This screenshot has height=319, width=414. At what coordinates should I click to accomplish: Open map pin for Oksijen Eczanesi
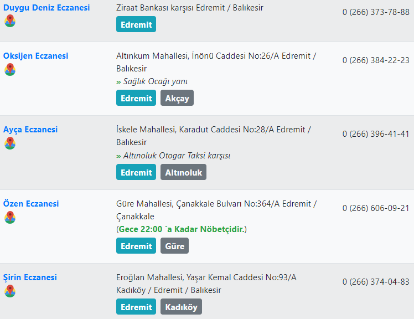pos(10,70)
